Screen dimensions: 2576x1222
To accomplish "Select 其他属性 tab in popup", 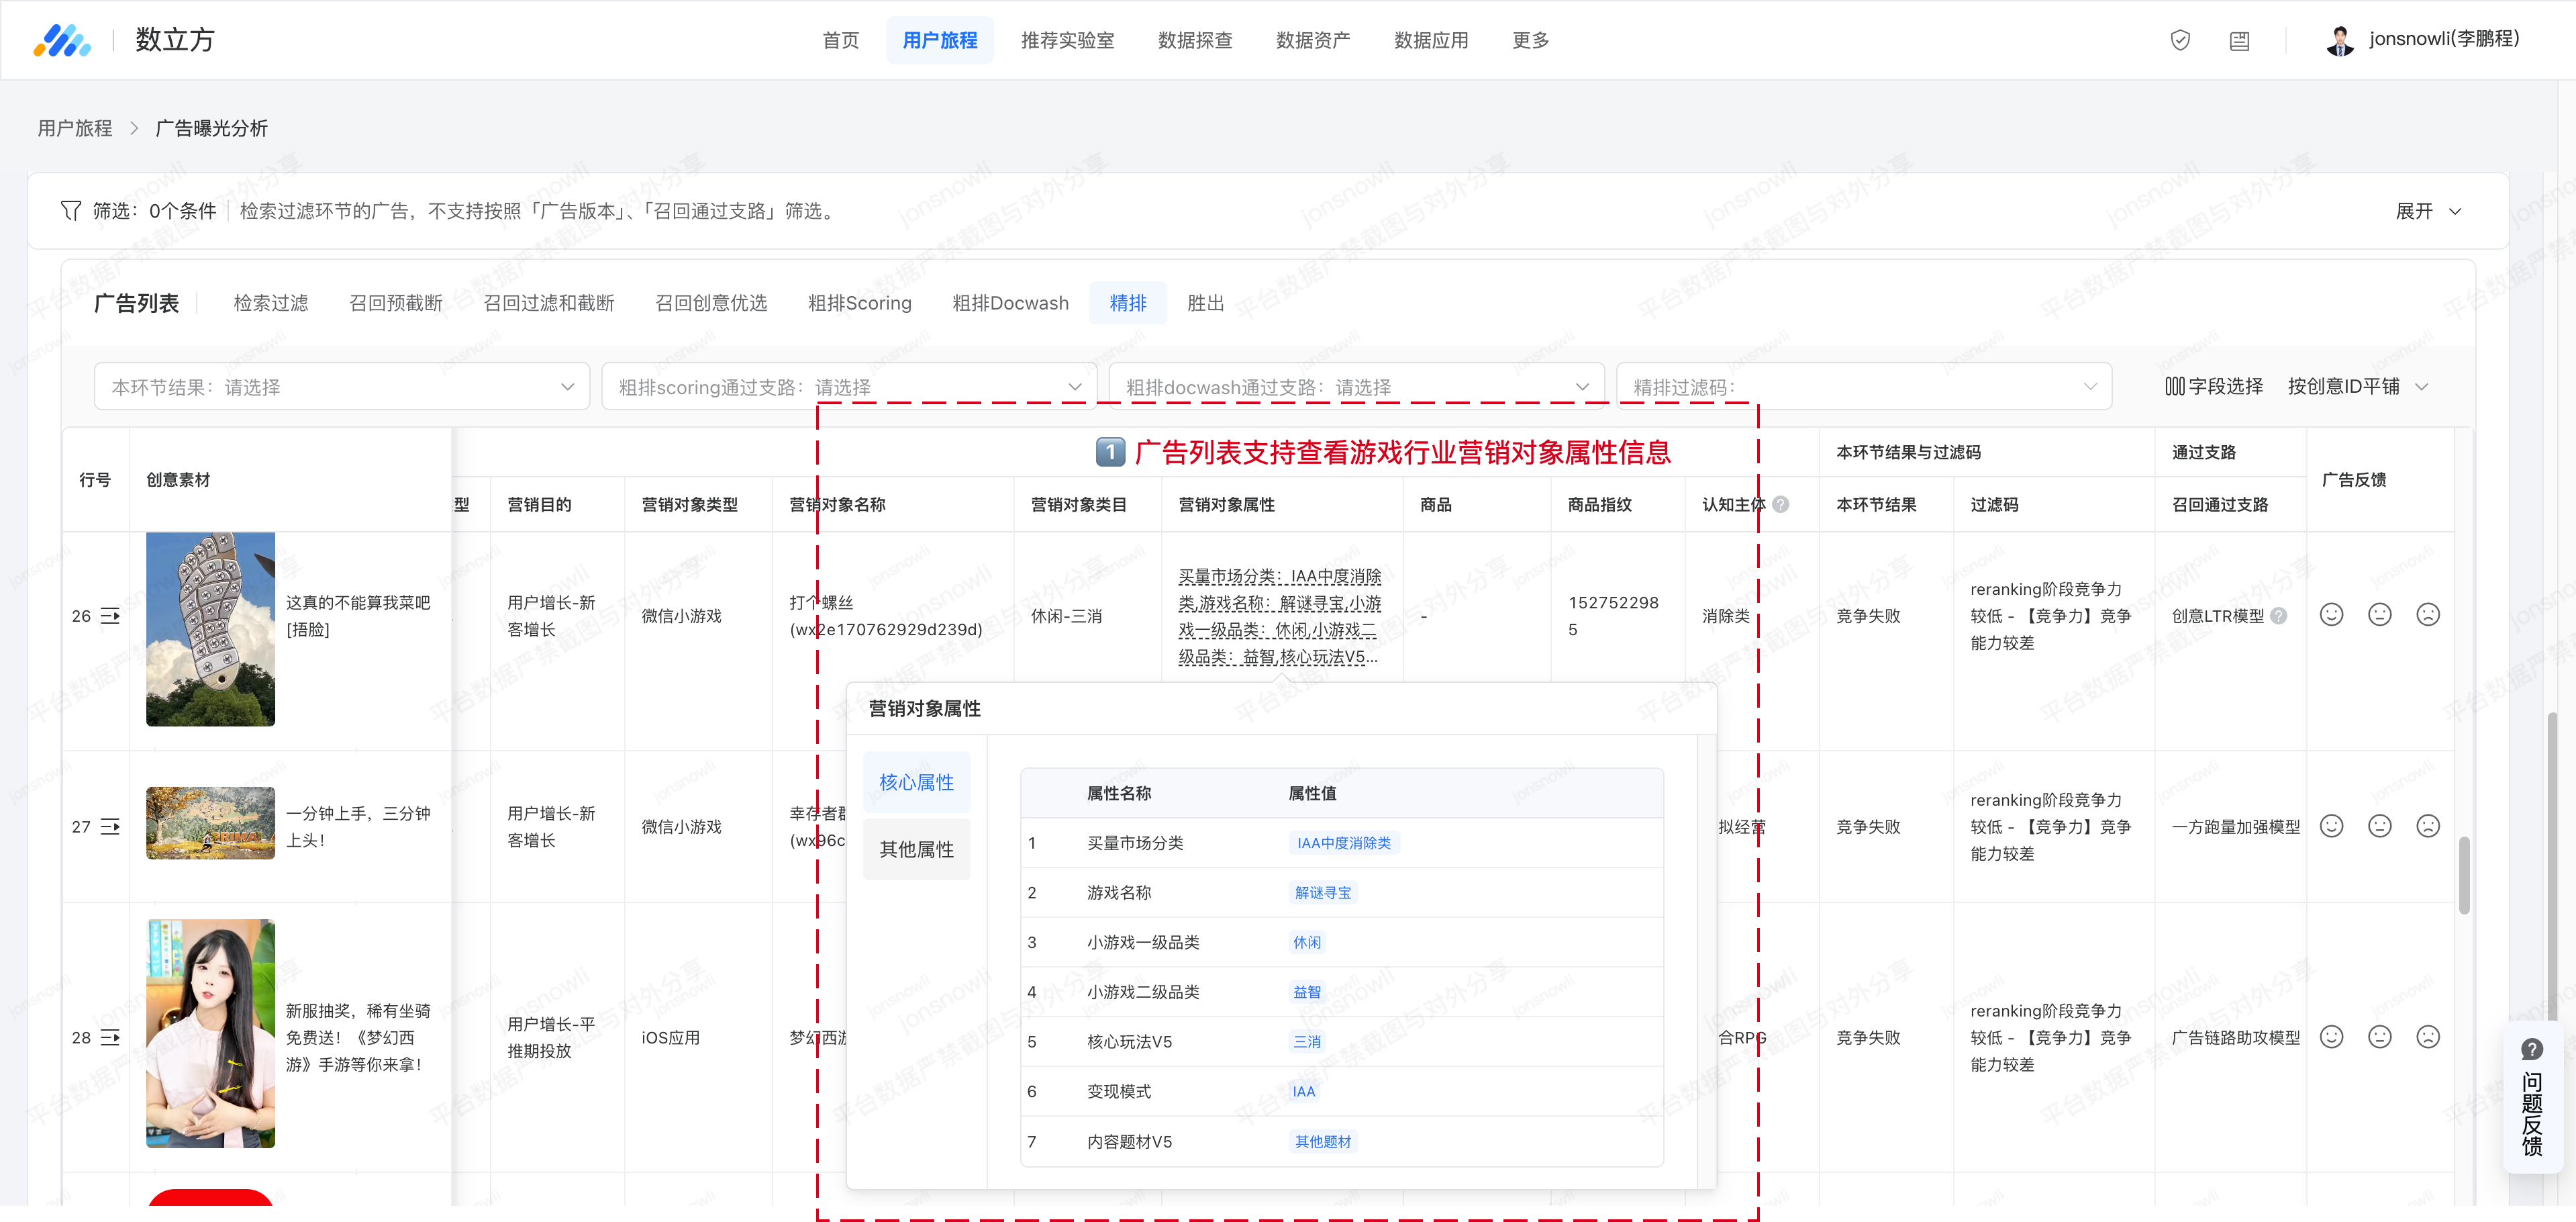I will pos(916,849).
